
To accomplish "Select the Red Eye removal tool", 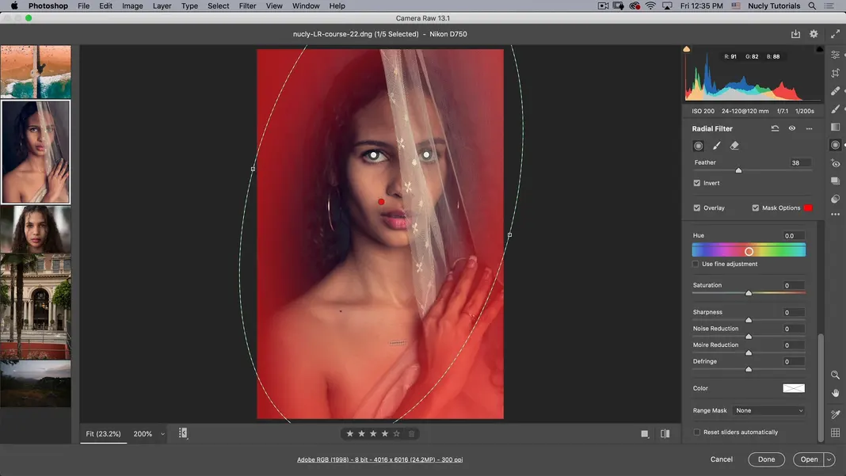I will click(x=835, y=163).
